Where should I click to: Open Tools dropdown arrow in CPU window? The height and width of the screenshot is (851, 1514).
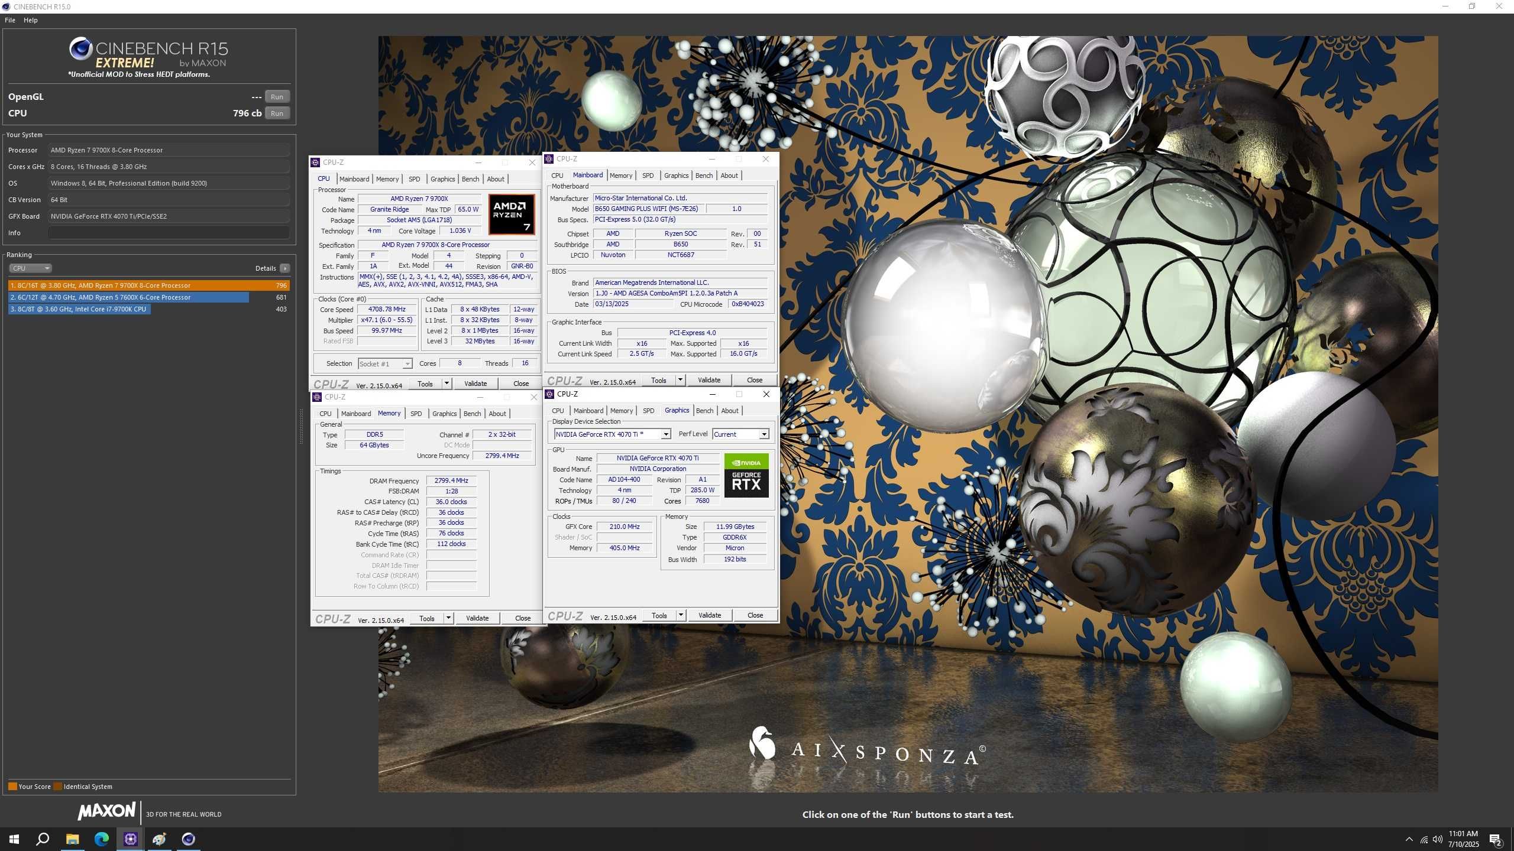(447, 384)
